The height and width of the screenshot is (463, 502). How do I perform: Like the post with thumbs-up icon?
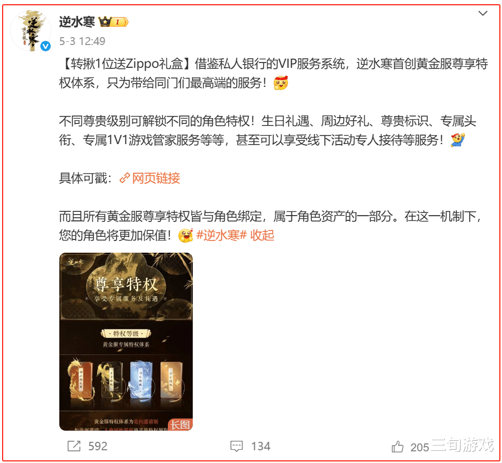(x=397, y=447)
